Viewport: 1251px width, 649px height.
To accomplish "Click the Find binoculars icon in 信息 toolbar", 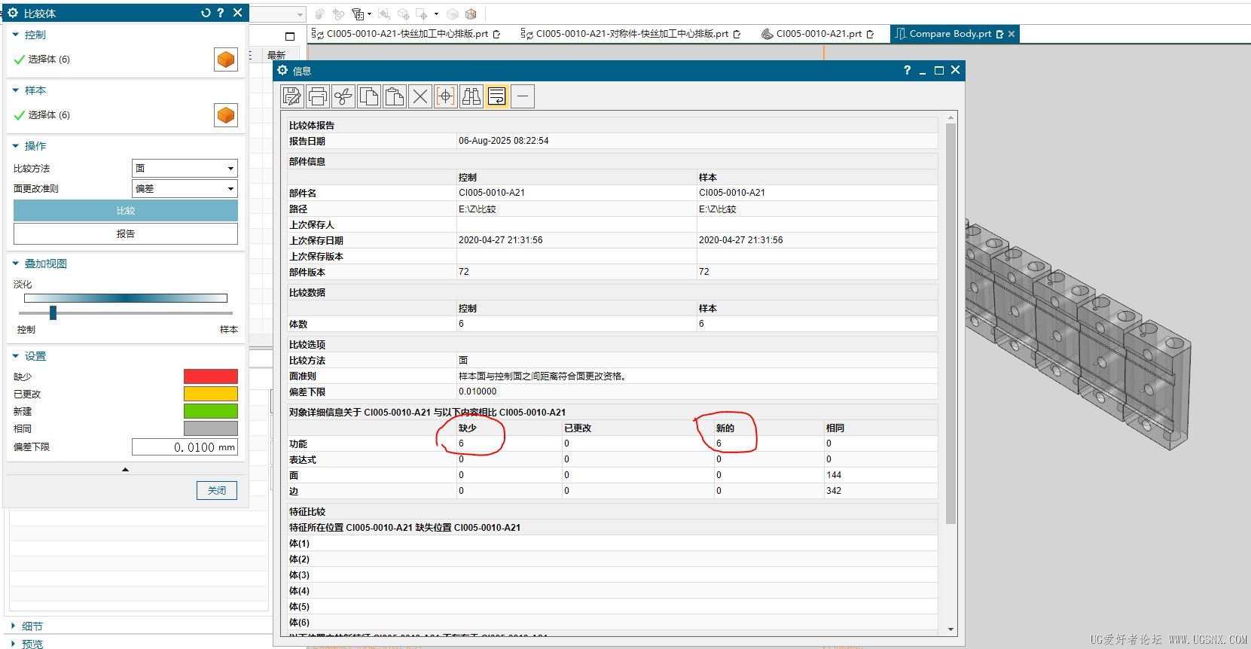I will tap(471, 96).
